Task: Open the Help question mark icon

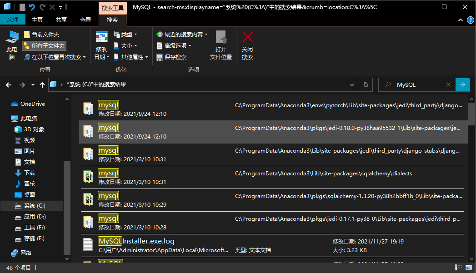Action: (x=470, y=20)
